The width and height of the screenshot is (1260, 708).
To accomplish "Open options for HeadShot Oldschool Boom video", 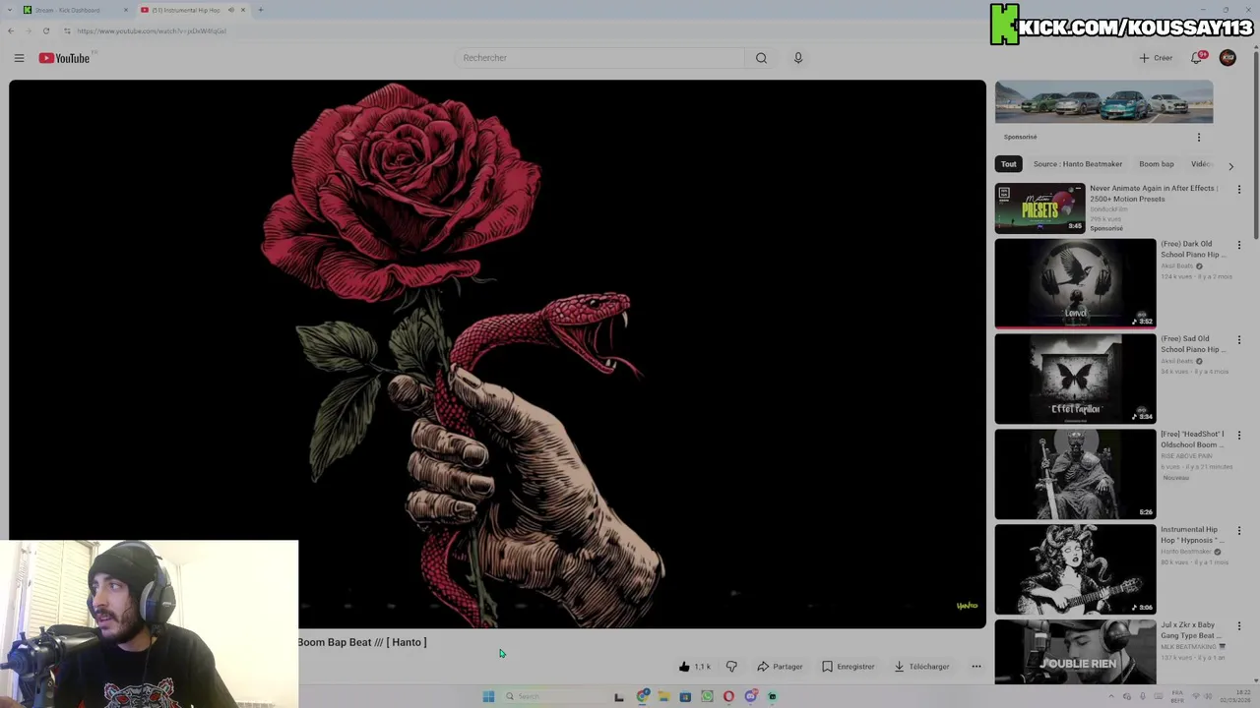I will pyautogui.click(x=1239, y=436).
